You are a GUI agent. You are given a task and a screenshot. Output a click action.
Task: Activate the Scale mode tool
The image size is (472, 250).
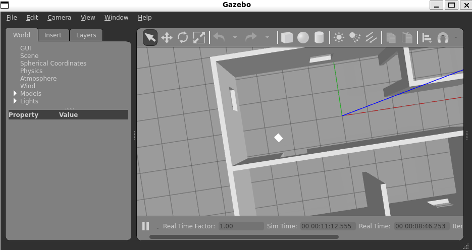coord(199,38)
